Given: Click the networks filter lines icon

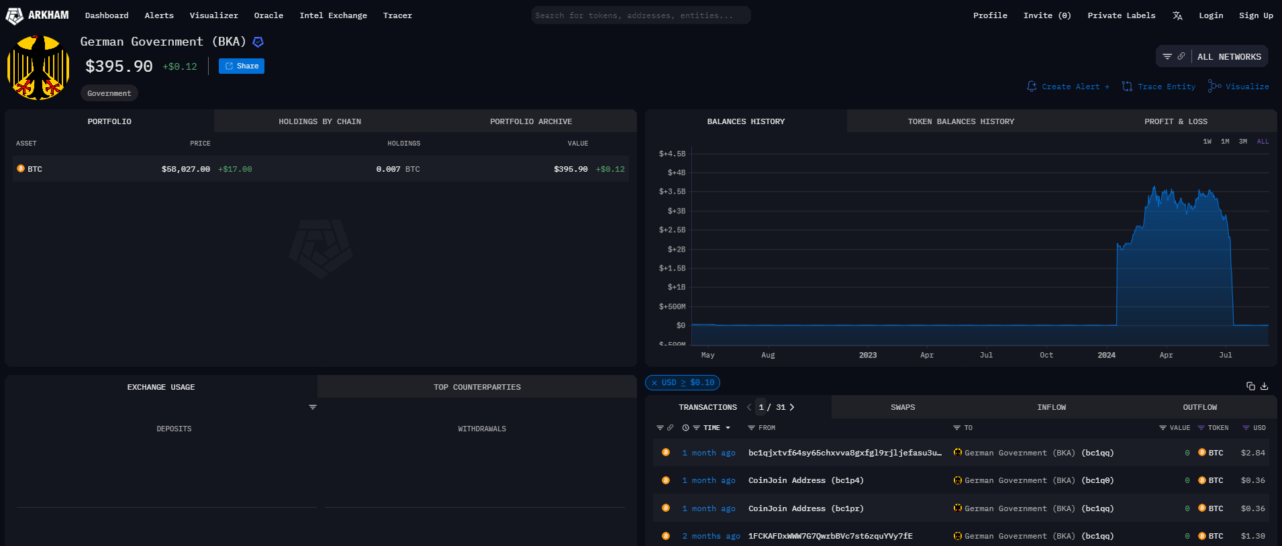Looking at the screenshot, I should pos(1167,56).
